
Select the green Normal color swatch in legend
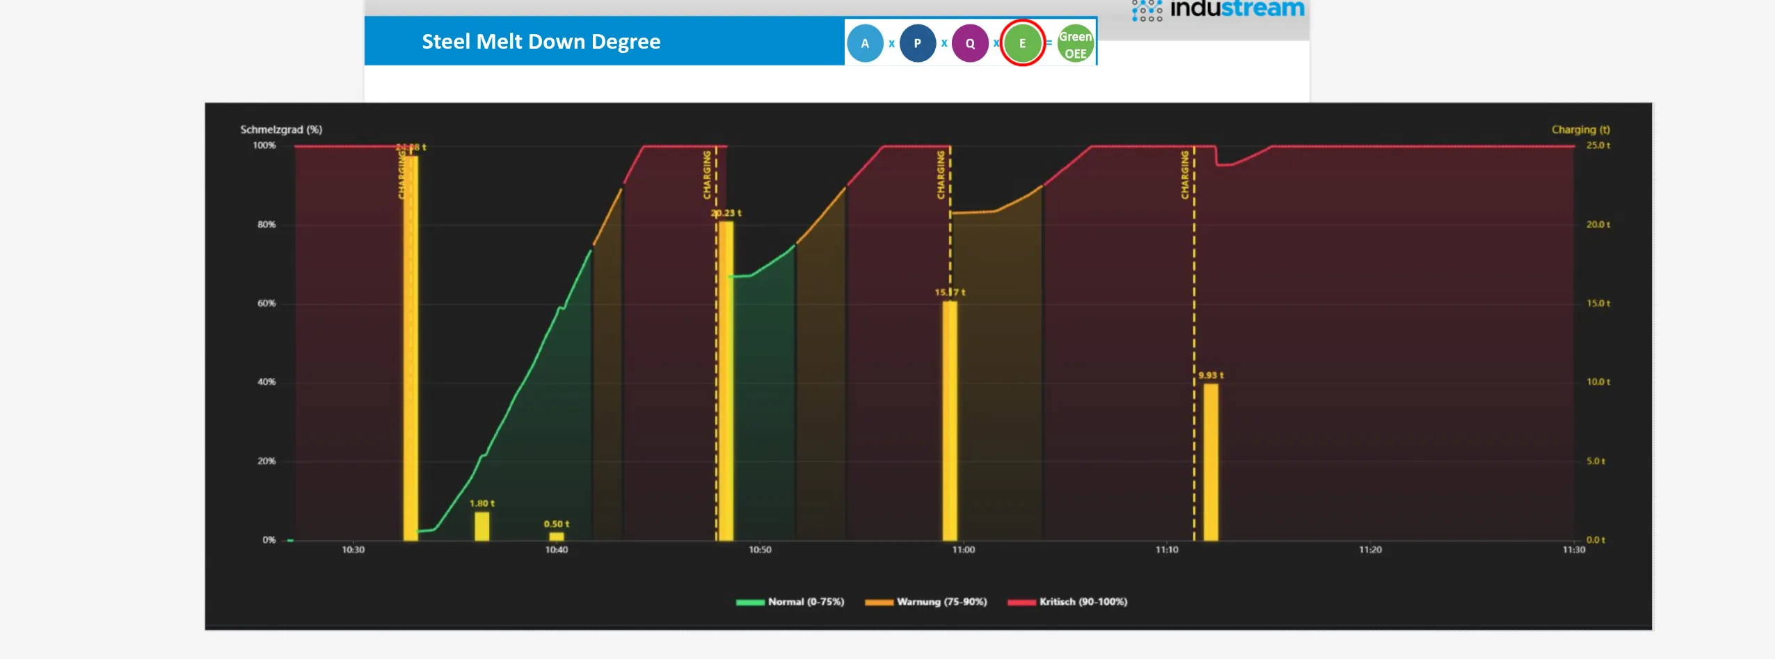pyautogui.click(x=751, y=601)
